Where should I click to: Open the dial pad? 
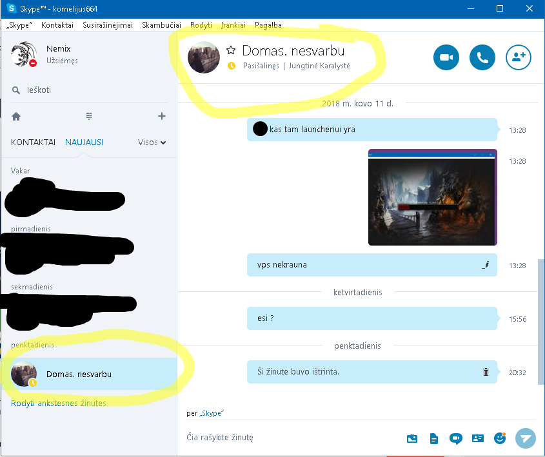[89, 116]
